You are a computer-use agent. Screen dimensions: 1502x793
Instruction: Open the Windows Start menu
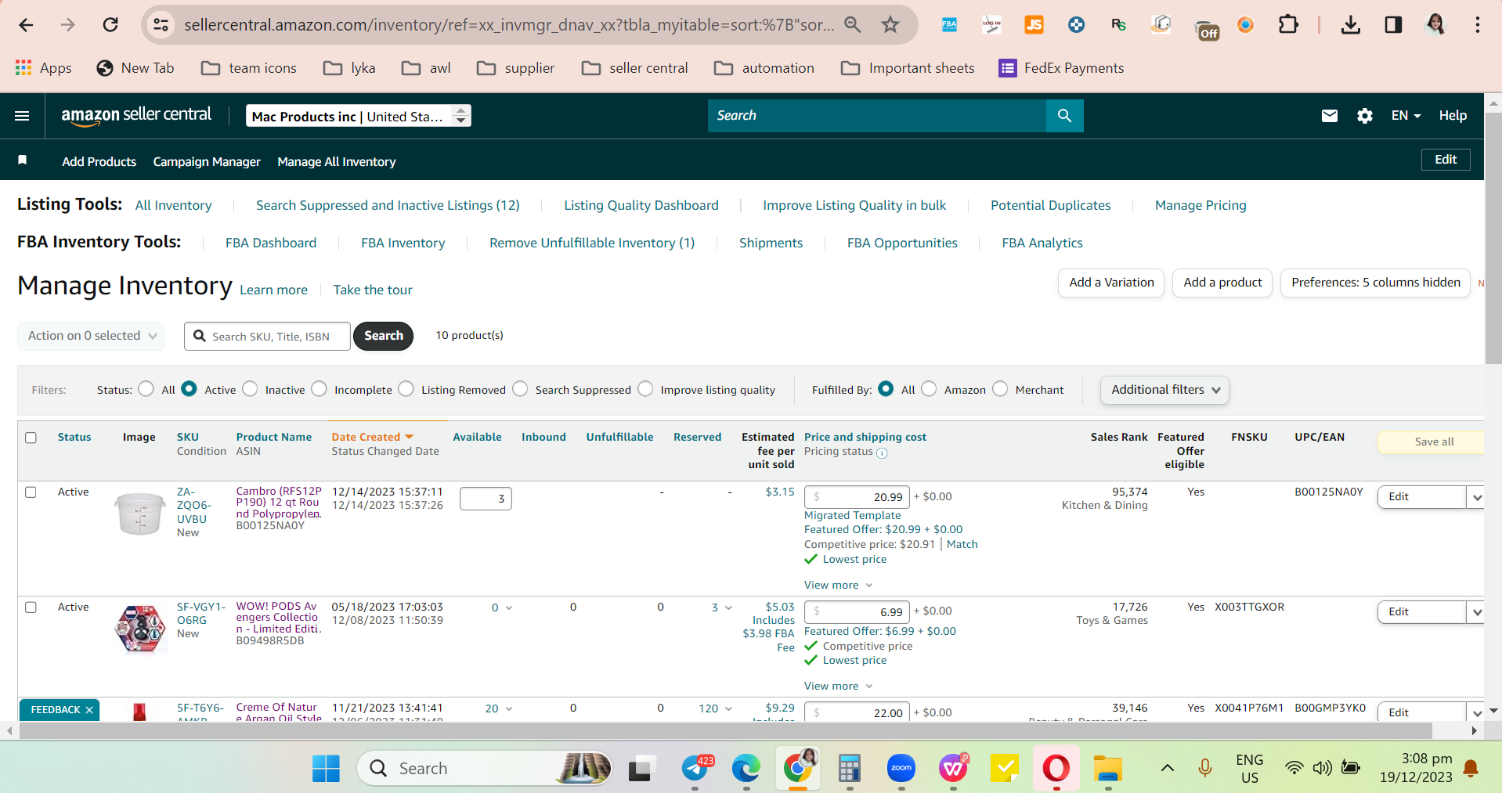[x=326, y=768]
